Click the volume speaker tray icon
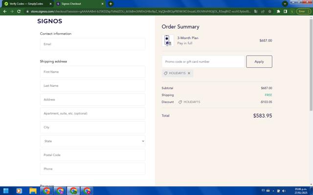This screenshot has height=195, width=313. (284, 191)
